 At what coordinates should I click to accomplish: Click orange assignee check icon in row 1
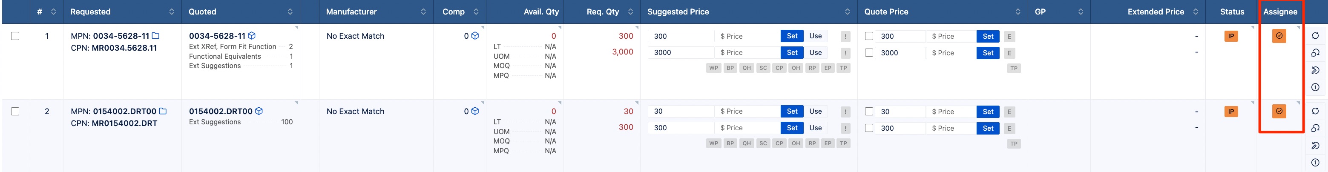[x=1279, y=36]
